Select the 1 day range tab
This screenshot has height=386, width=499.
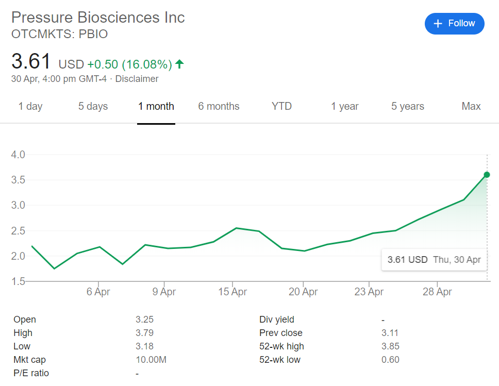point(30,107)
